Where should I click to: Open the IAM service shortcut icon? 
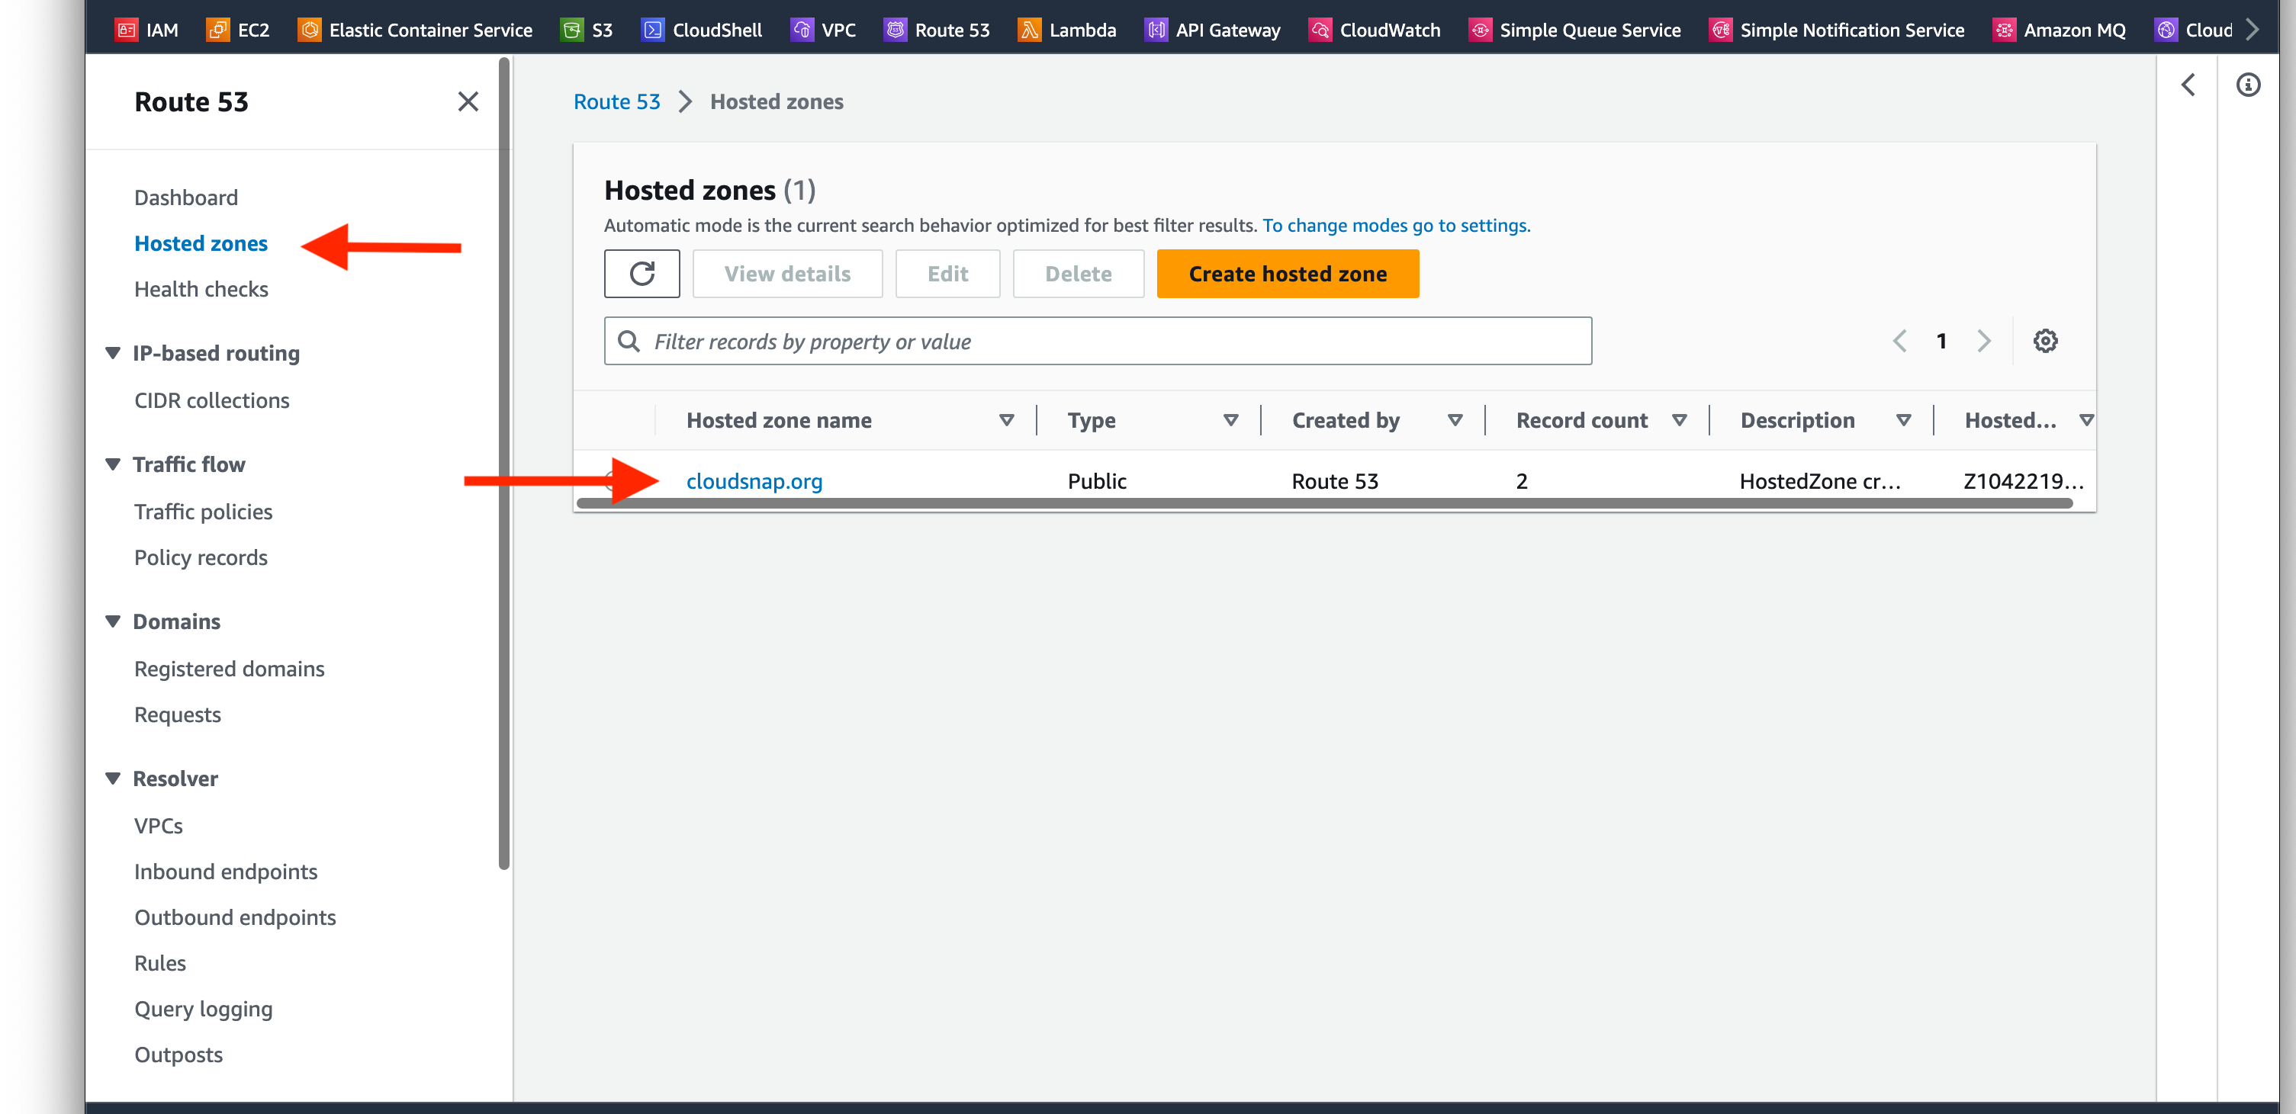coord(127,30)
